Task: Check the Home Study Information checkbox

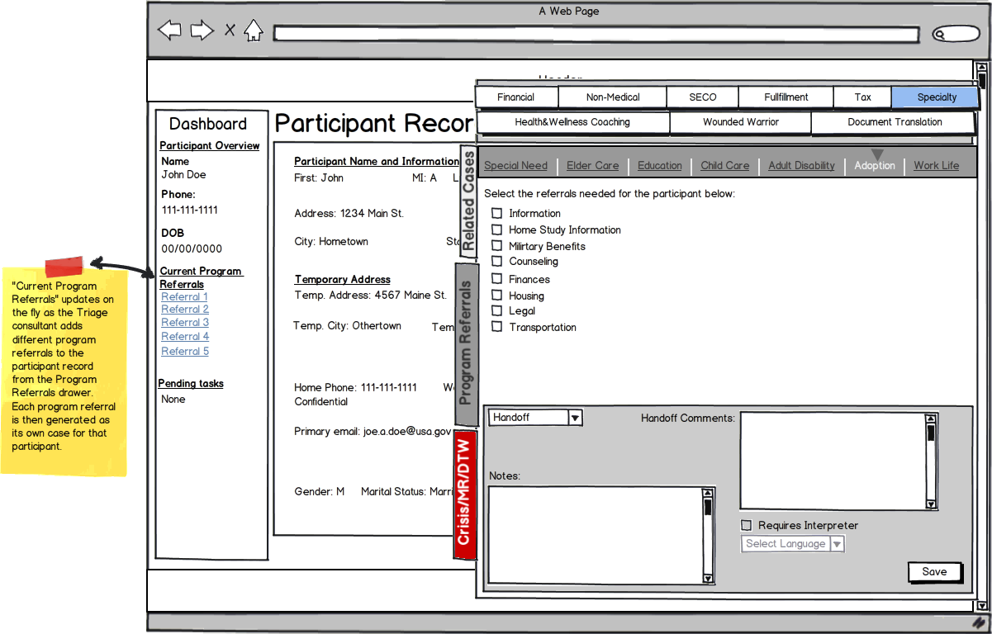Action: click(497, 230)
